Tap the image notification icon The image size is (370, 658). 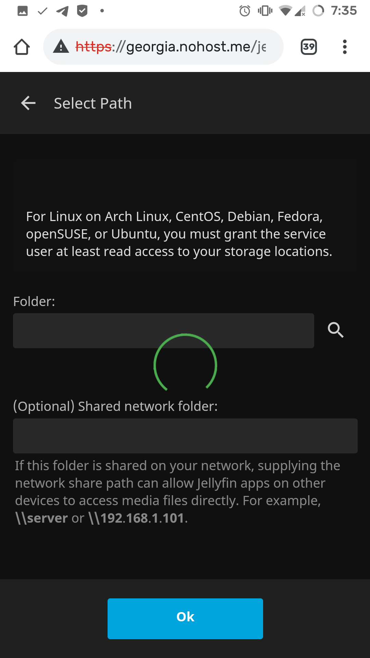click(x=23, y=11)
